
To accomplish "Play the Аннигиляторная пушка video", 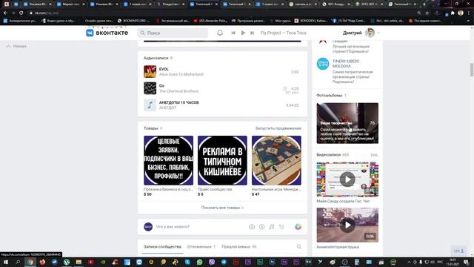I will (347, 225).
